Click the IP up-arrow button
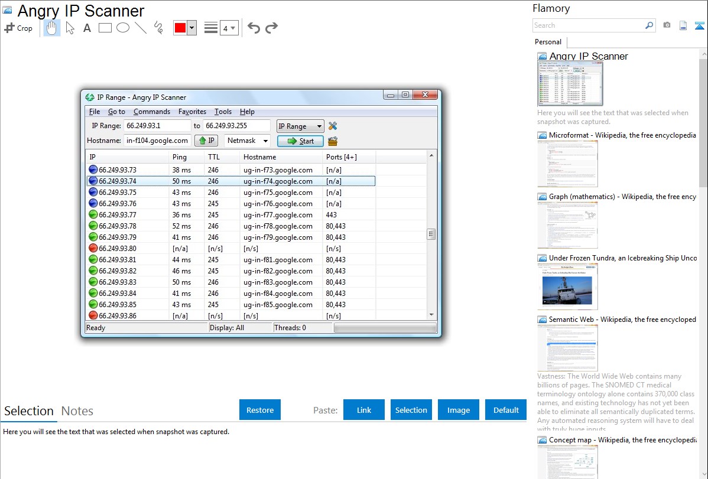Screen dimensions: 708x479 pyautogui.click(x=206, y=141)
